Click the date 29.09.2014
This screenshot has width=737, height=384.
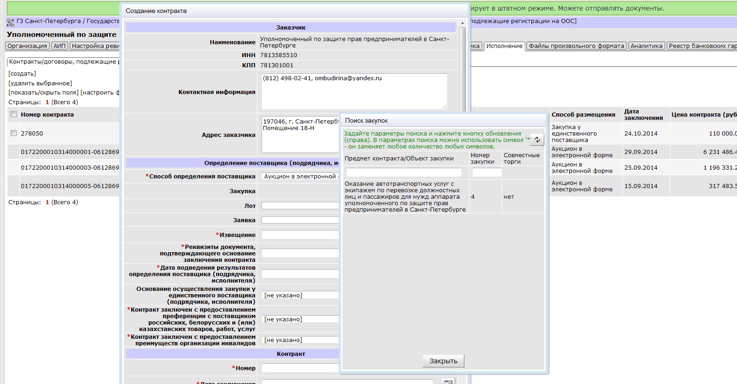[641, 152]
